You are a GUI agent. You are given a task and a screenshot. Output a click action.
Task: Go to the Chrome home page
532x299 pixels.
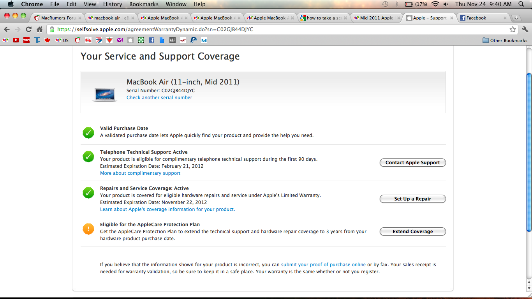[39, 29]
